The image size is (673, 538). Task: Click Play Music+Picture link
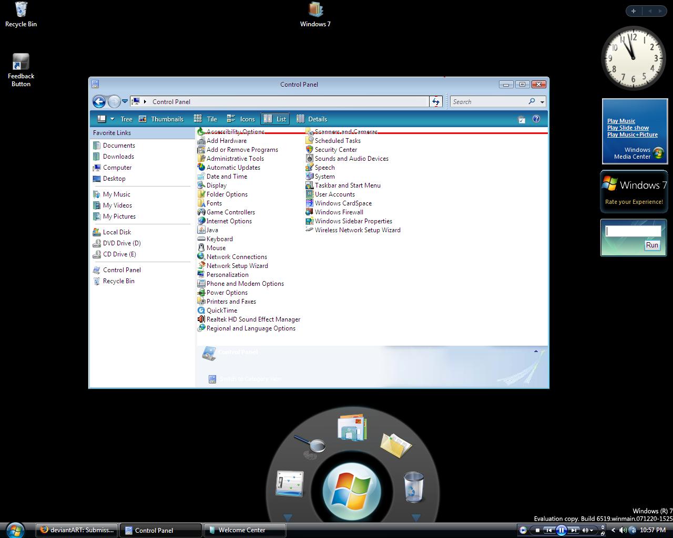click(633, 134)
